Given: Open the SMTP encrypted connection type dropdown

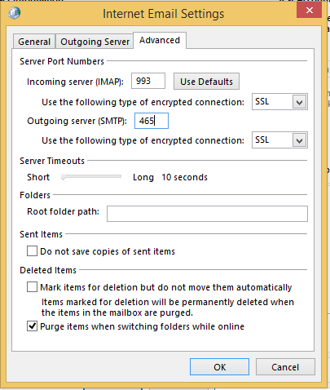Looking at the screenshot, I should click(x=279, y=140).
